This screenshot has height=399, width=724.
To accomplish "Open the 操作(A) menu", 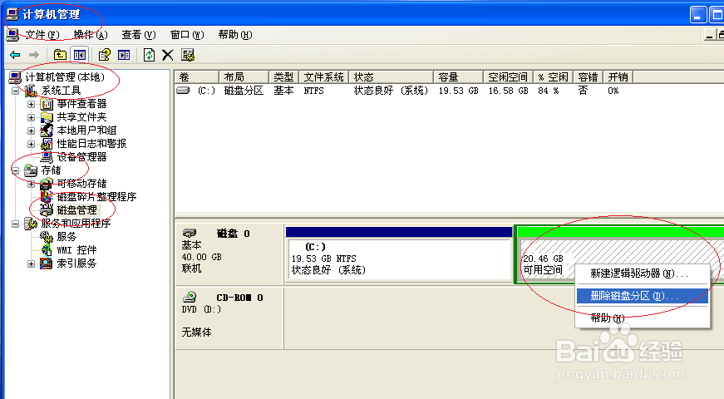I will pyautogui.click(x=91, y=35).
